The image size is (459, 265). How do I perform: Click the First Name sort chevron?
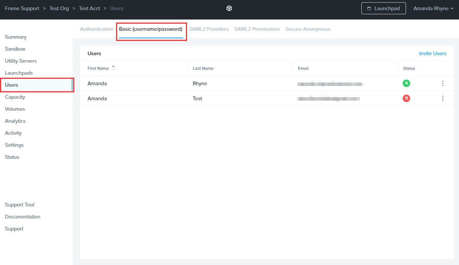[113, 68]
